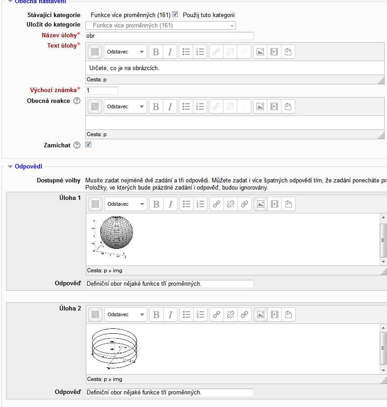The image size is (387, 407).
Task: Toggle Použij tuto kategorii checkbox
Action: point(175,14)
